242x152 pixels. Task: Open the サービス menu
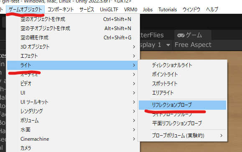87,10
